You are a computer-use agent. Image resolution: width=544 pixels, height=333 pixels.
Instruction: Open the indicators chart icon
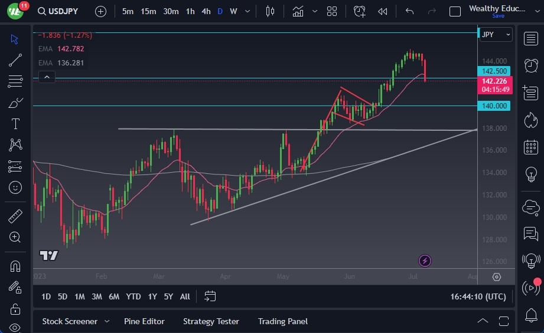298,11
